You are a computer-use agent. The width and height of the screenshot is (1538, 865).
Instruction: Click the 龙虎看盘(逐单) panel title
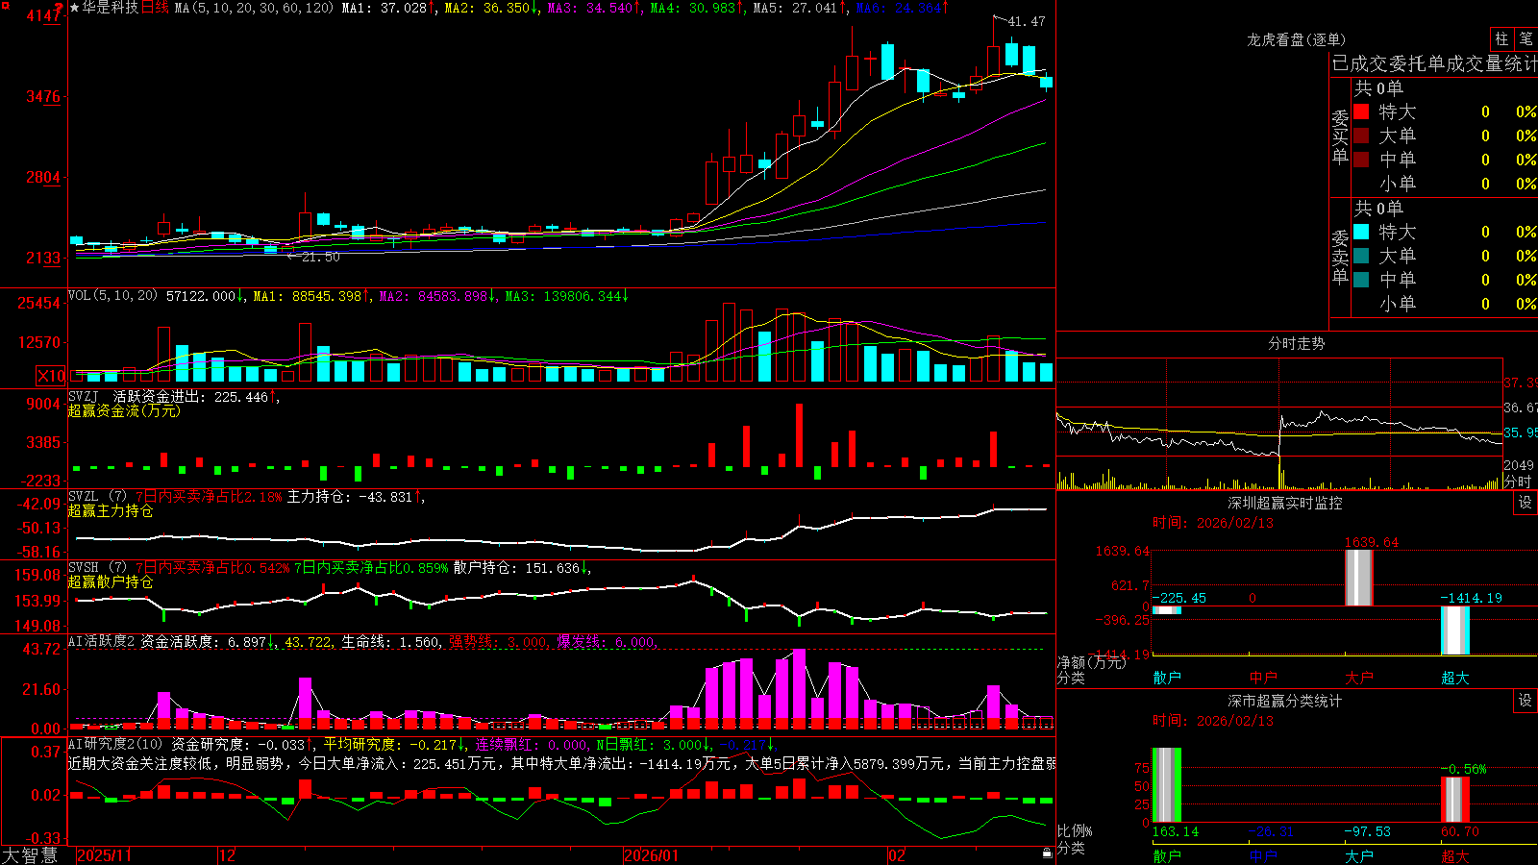point(1297,39)
